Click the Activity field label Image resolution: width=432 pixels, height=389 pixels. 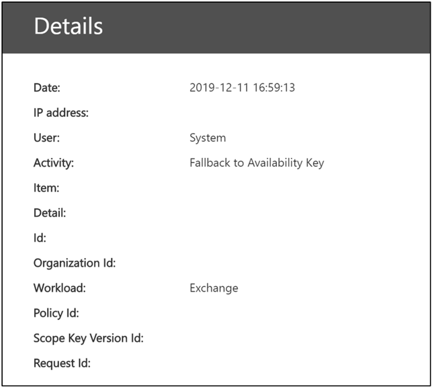[x=54, y=163]
